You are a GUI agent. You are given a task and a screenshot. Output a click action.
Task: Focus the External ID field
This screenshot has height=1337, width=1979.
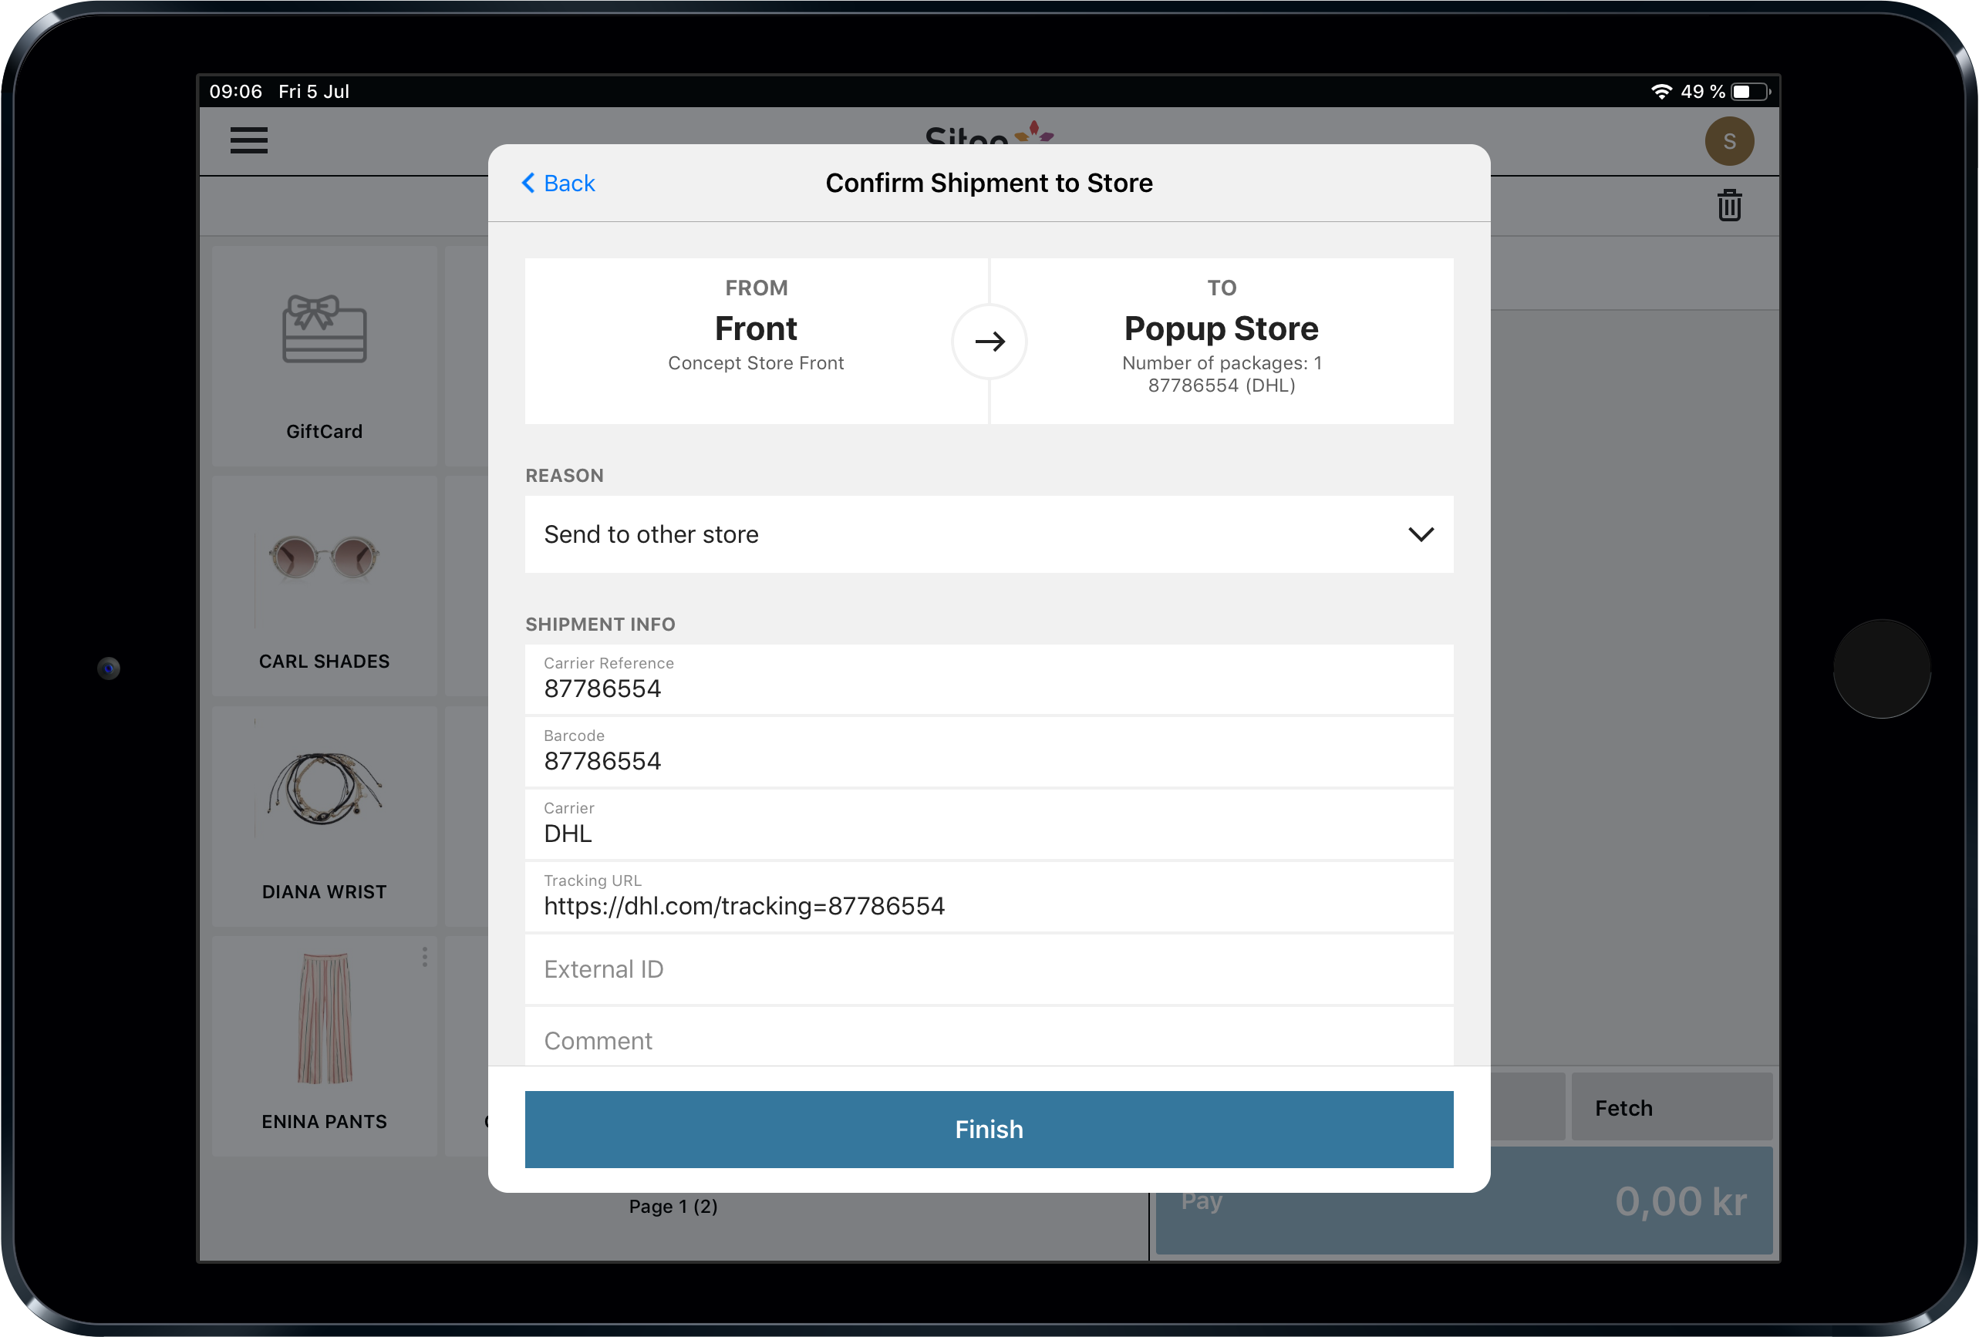989,969
